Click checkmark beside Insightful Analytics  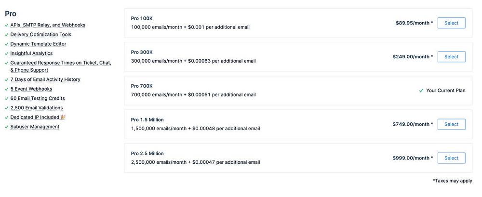coord(7,53)
